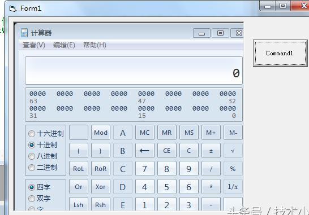Maximize the 计算器 calculator window

coord(220,33)
